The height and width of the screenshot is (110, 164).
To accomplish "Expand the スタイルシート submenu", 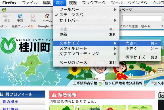I will click(86, 49).
